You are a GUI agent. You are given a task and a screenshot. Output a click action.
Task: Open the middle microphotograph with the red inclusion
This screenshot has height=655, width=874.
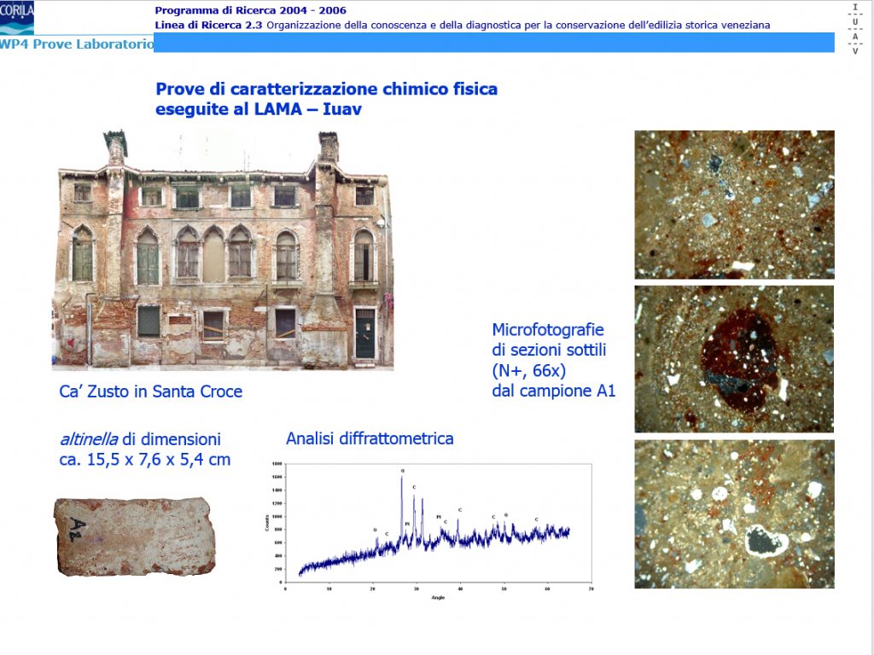734,359
